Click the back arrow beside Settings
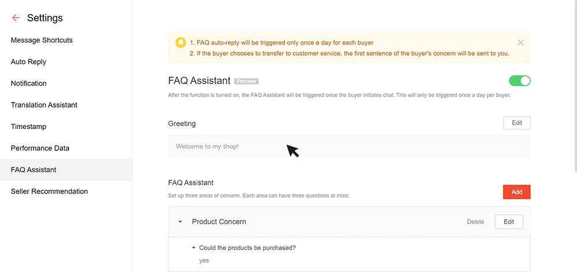Image resolution: width=577 pixels, height=273 pixels. click(x=16, y=18)
